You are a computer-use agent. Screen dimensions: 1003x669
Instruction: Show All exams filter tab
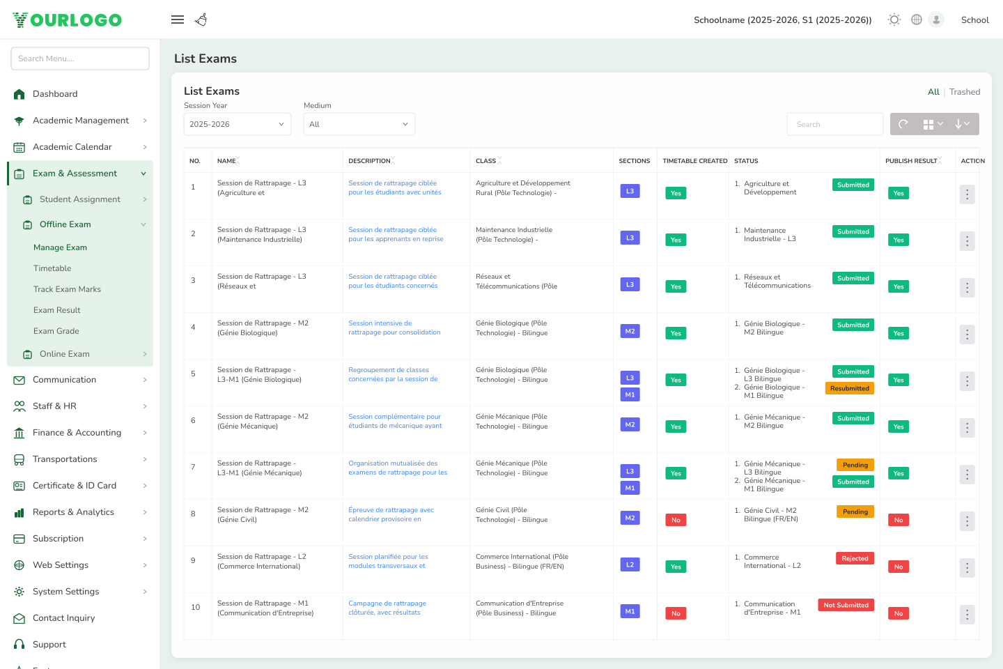933,92
